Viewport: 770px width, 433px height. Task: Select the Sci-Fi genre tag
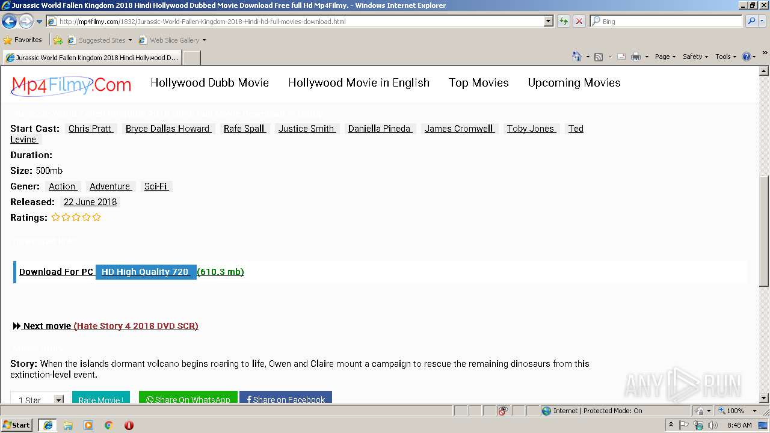[x=156, y=186]
